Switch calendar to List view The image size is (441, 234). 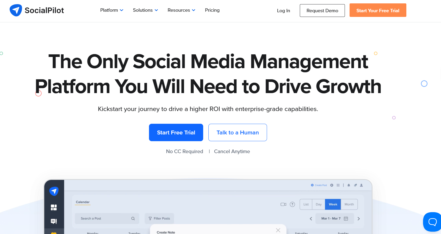coord(306,204)
